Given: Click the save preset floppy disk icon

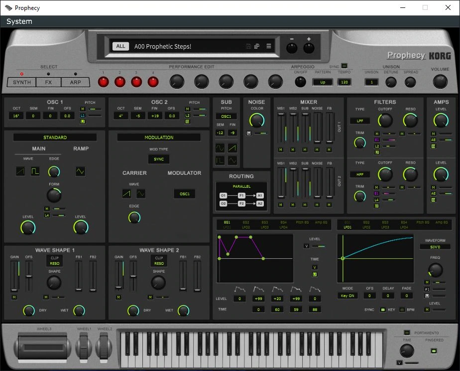Looking at the screenshot, I should [x=248, y=46].
